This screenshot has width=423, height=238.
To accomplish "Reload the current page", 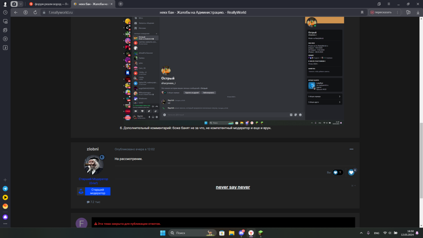I will (x=35, y=12).
